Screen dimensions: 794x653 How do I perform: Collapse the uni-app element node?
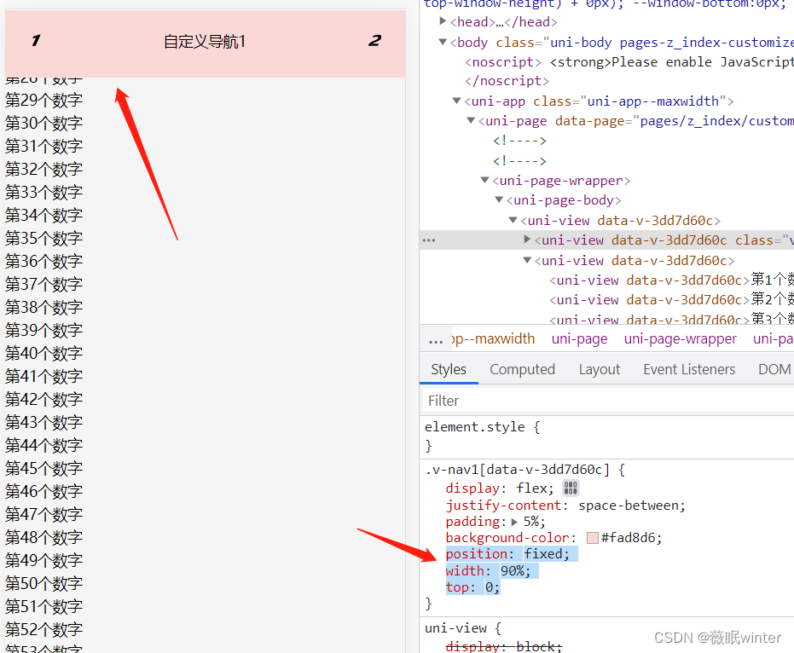point(457,101)
